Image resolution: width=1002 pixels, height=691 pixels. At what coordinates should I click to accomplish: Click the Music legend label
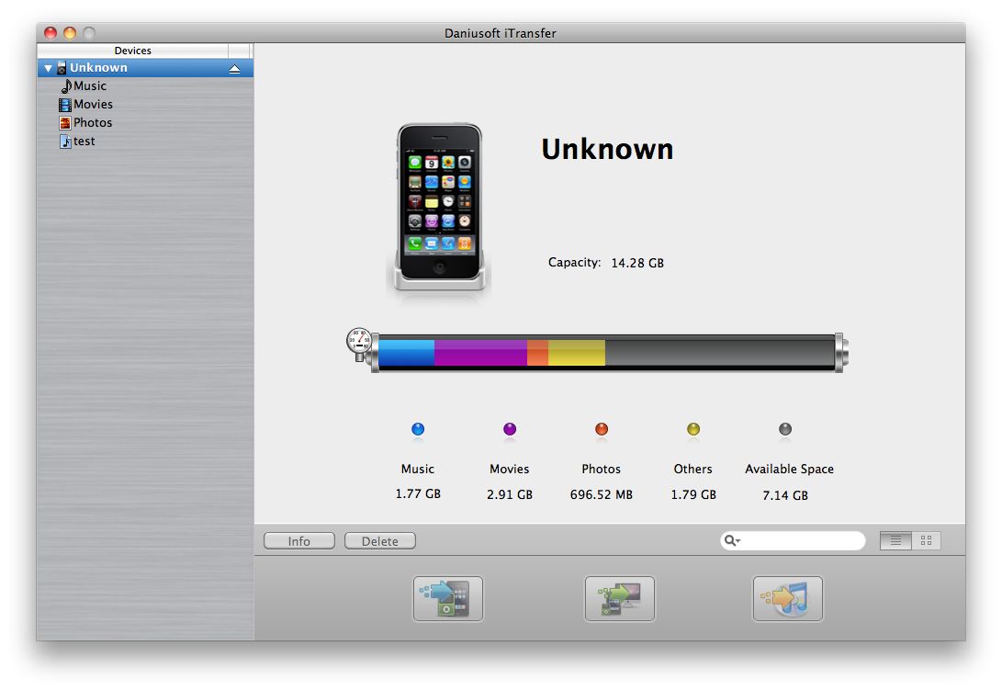point(418,469)
